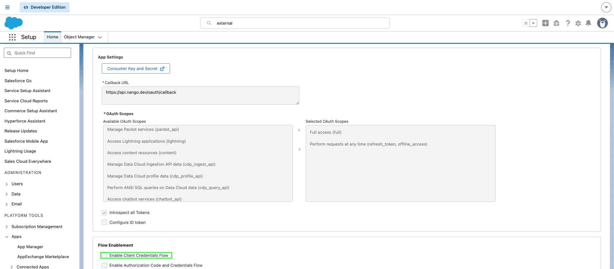Open the Object Manager tab
The width and height of the screenshot is (614, 269).
click(79, 37)
